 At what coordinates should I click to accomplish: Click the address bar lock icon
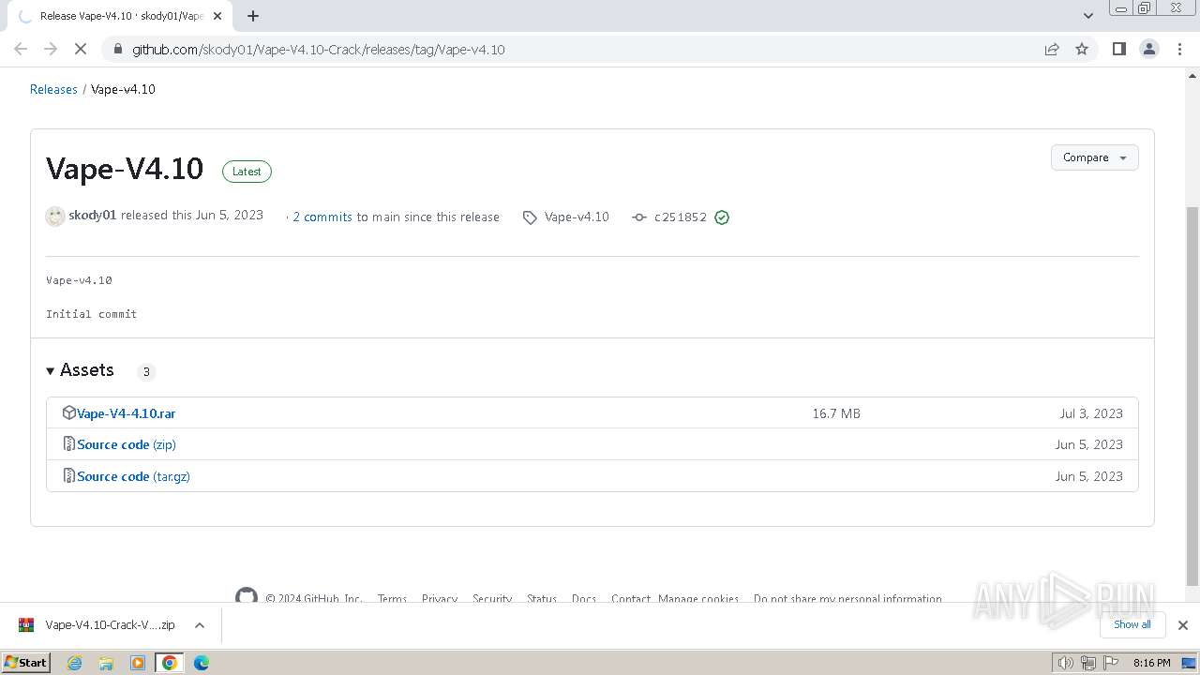pos(117,50)
